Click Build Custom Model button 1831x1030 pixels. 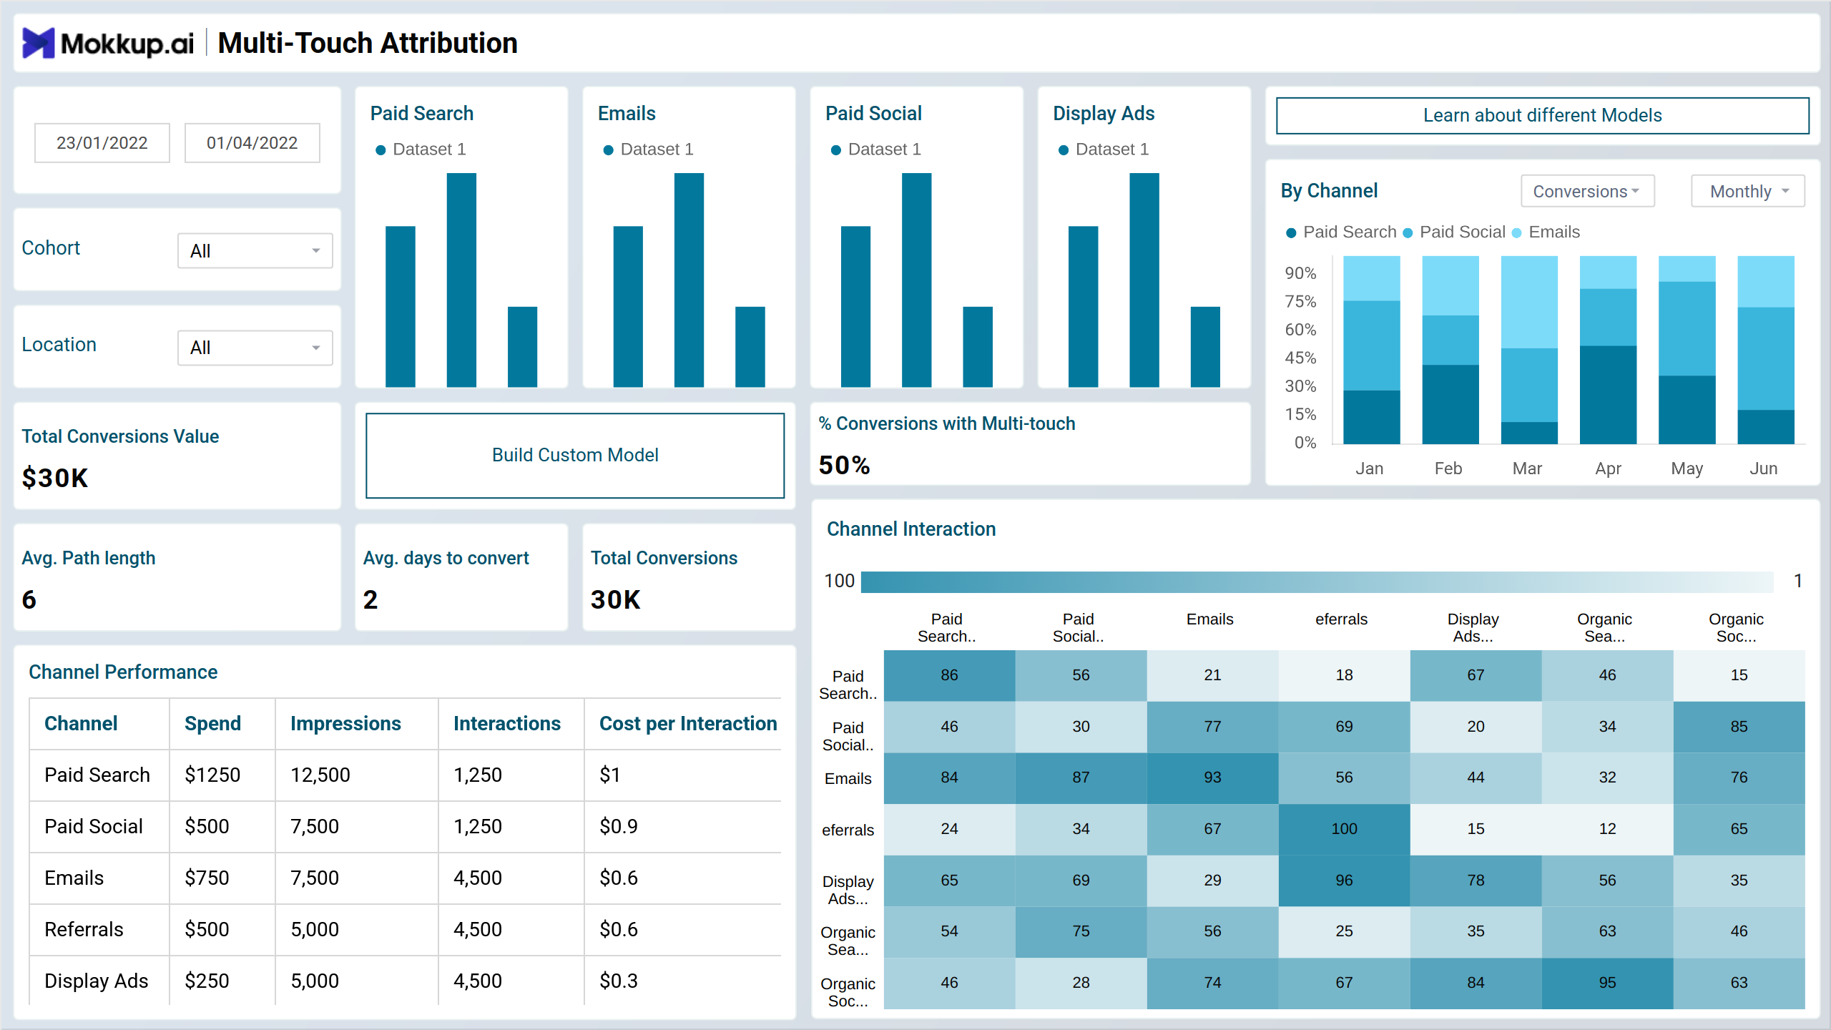click(x=575, y=456)
